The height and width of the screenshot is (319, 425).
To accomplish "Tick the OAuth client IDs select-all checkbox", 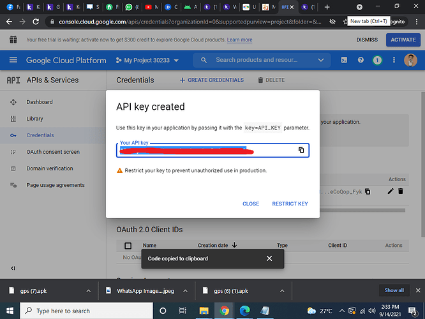I will click(x=128, y=246).
